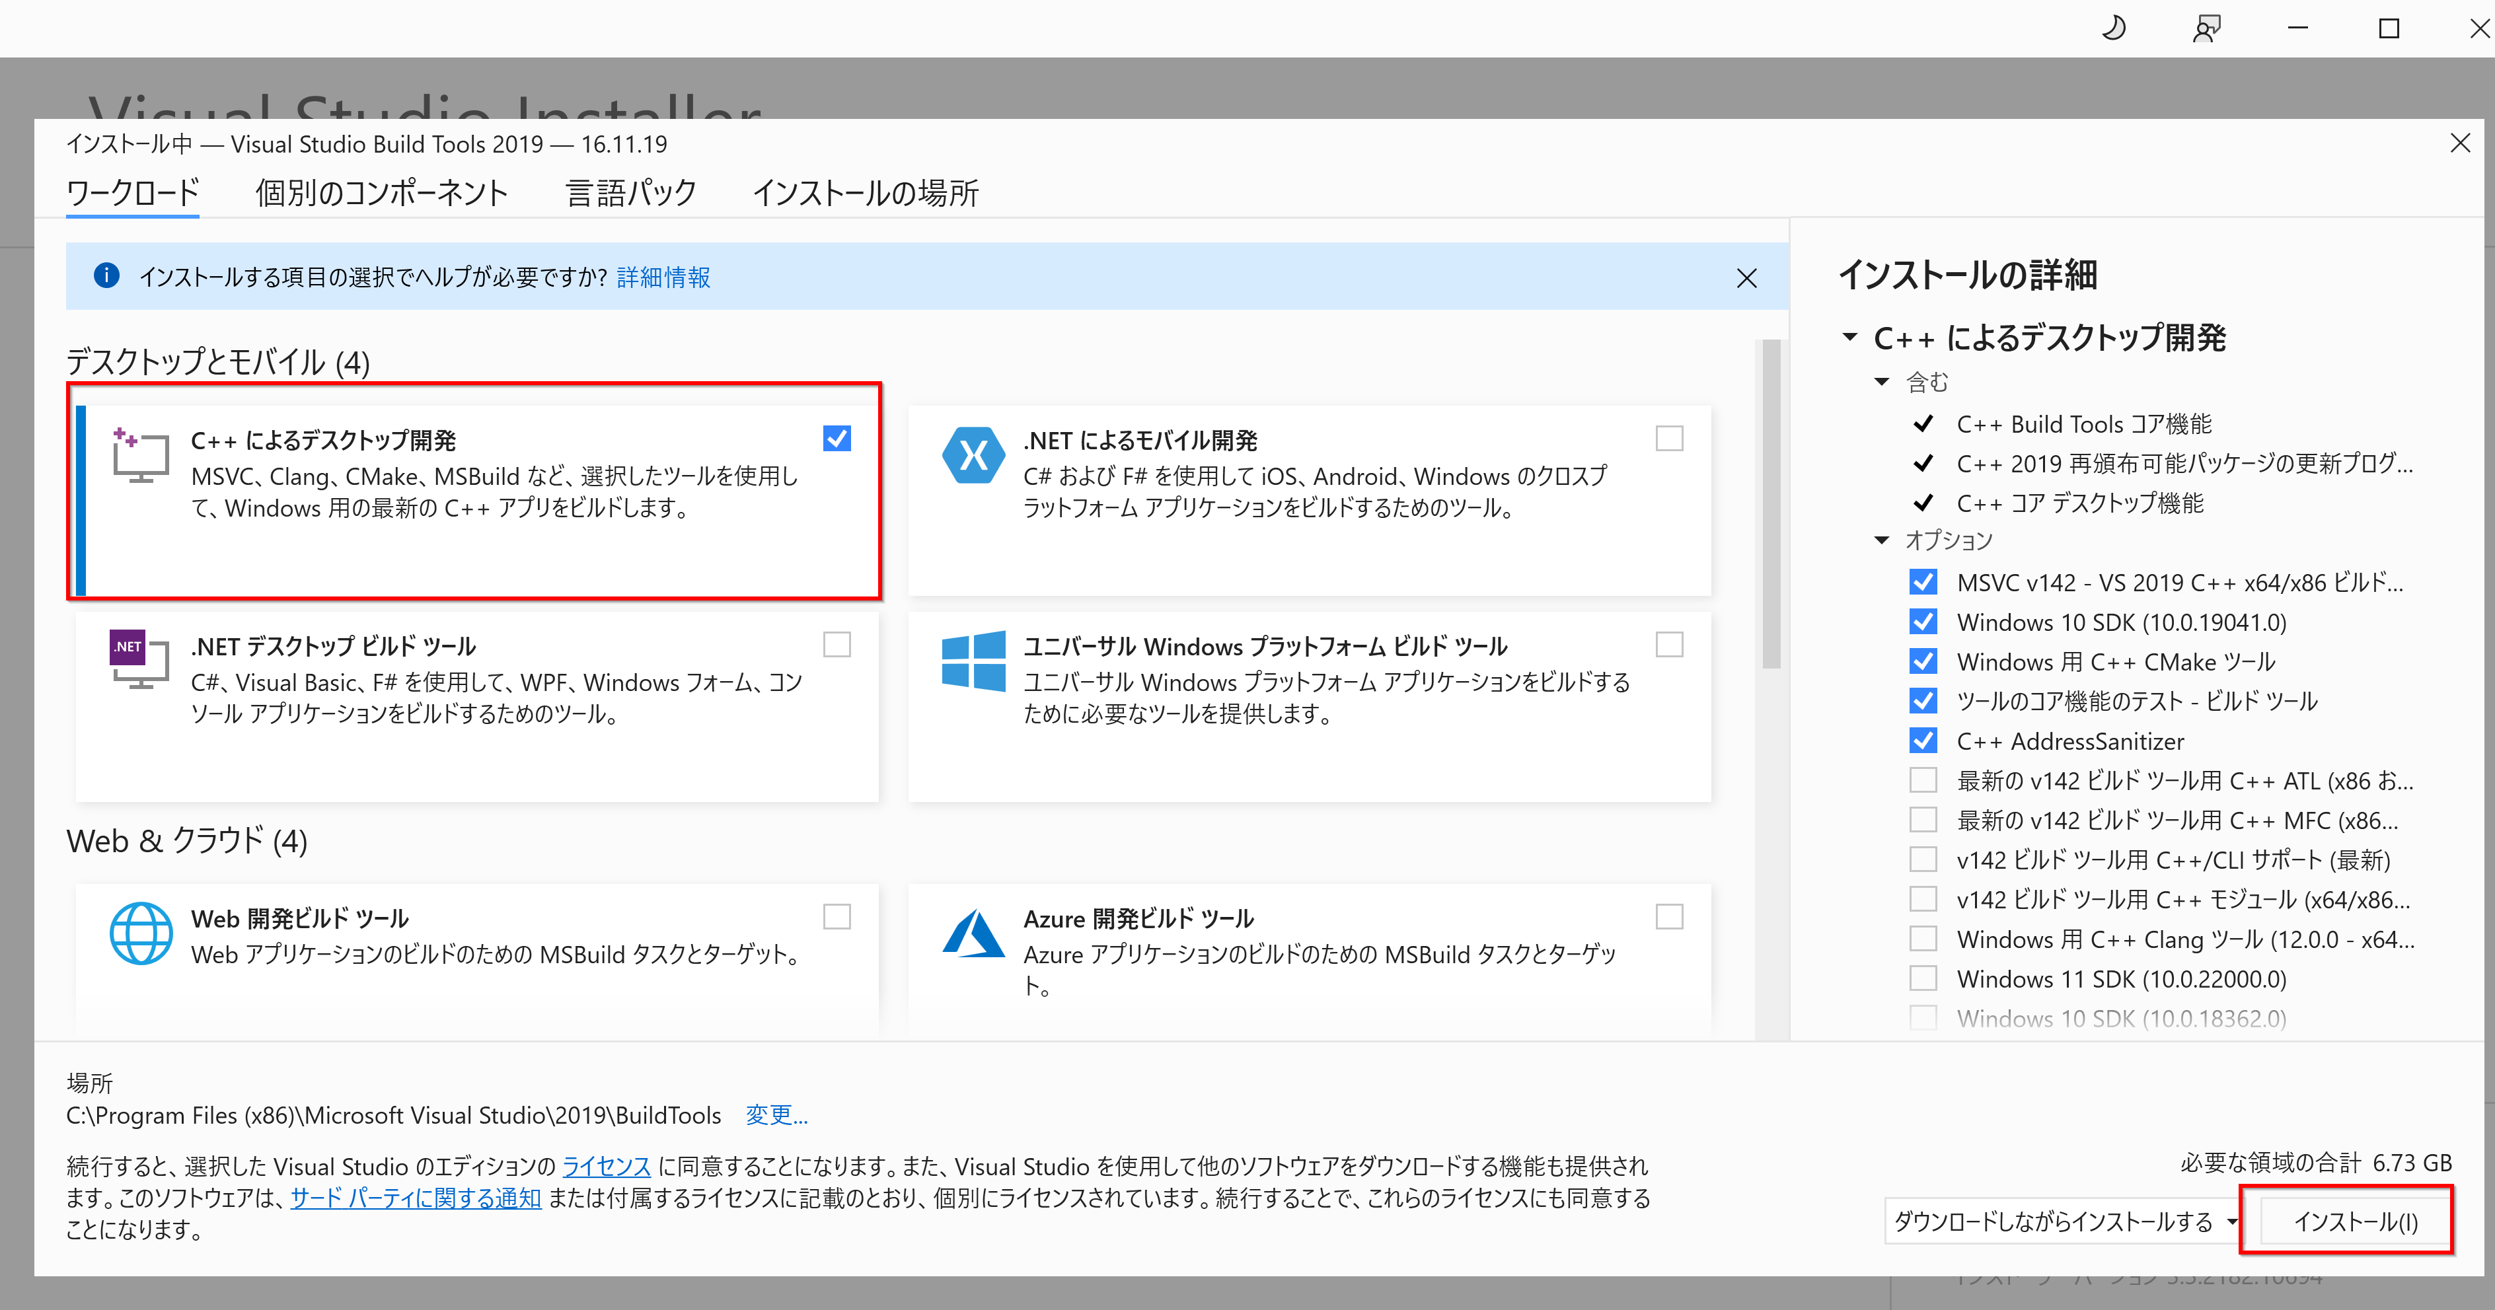2495x1310 pixels.
Task: Maximize the Visual Studio Installer window
Action: (x=2389, y=28)
